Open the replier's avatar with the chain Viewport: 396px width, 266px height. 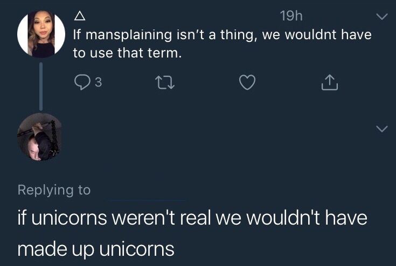40,137
